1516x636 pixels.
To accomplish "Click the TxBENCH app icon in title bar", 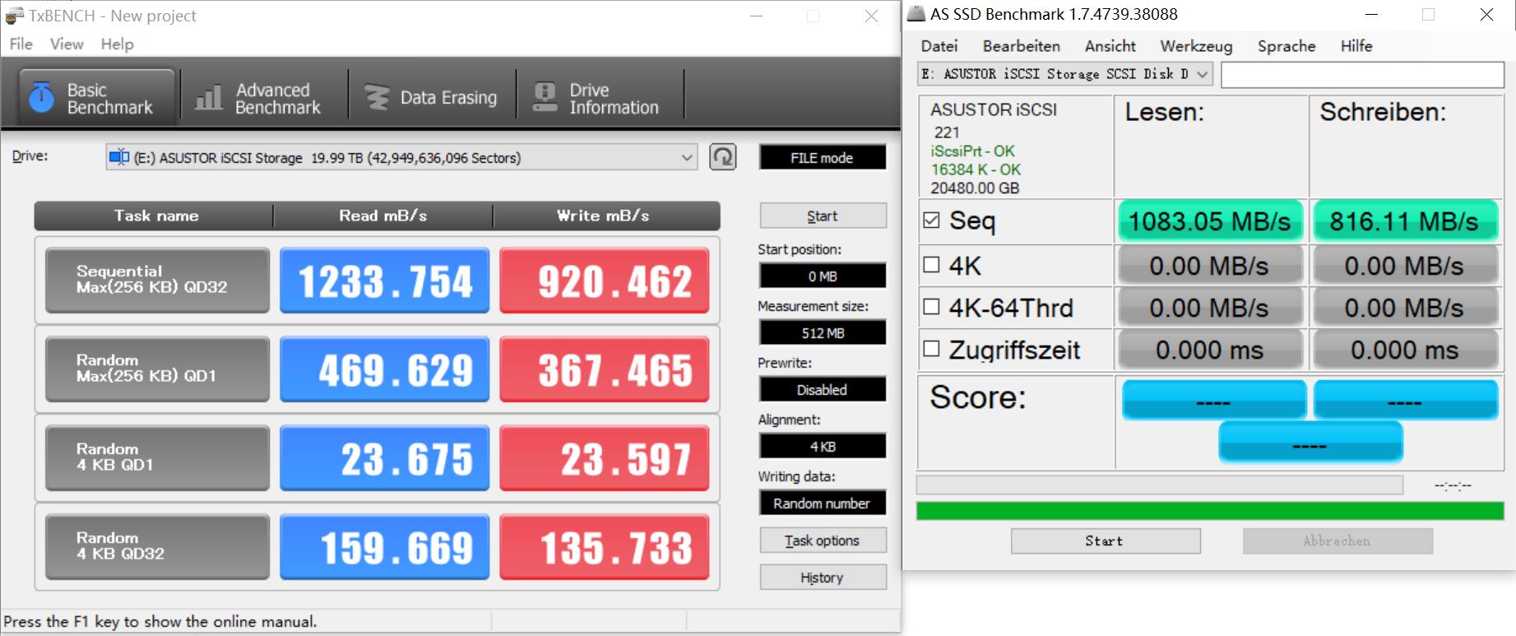I will [x=14, y=16].
